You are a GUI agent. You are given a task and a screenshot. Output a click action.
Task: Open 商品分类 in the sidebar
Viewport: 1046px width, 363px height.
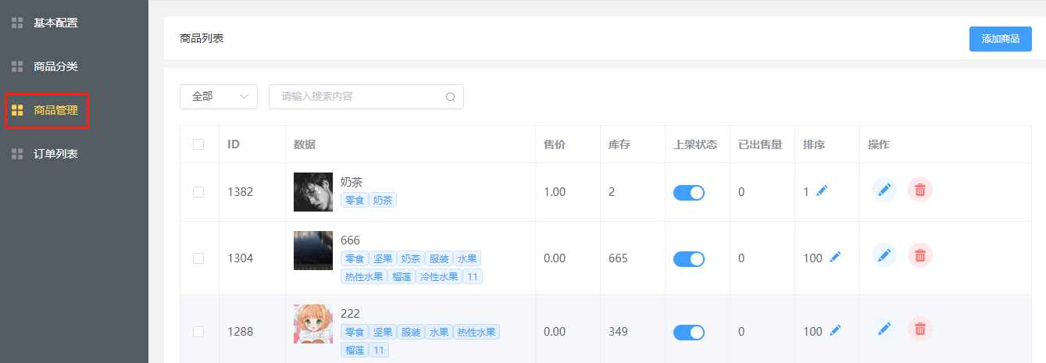pos(55,67)
